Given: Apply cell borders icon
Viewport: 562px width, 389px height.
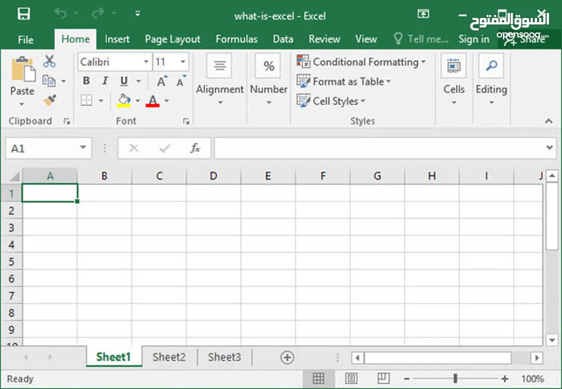Looking at the screenshot, I should (x=87, y=100).
